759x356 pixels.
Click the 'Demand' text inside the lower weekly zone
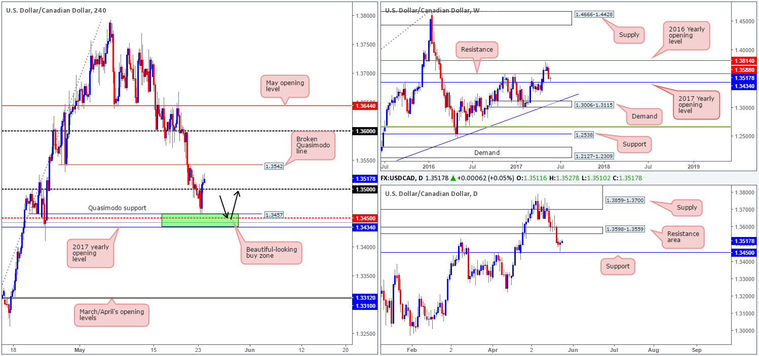486,152
